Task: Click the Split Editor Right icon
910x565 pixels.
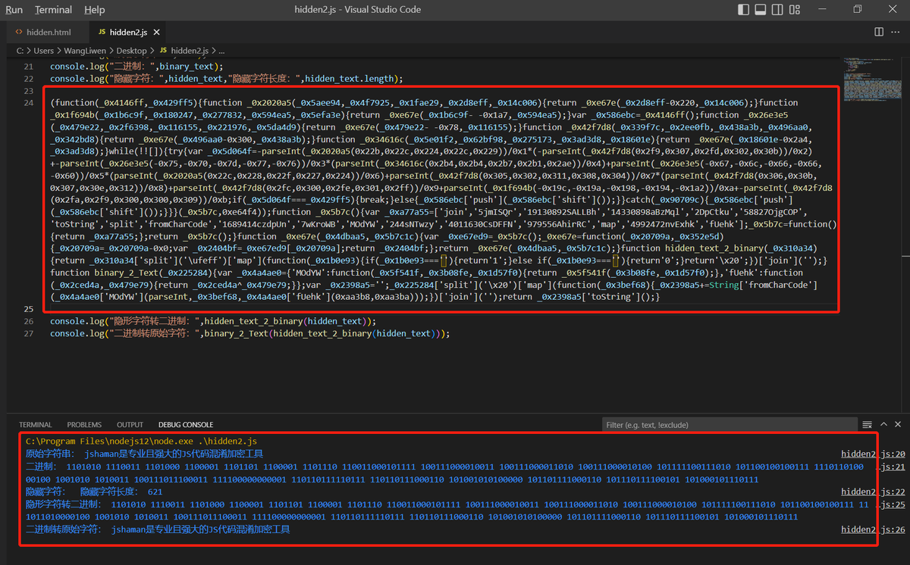Action: pos(879,32)
